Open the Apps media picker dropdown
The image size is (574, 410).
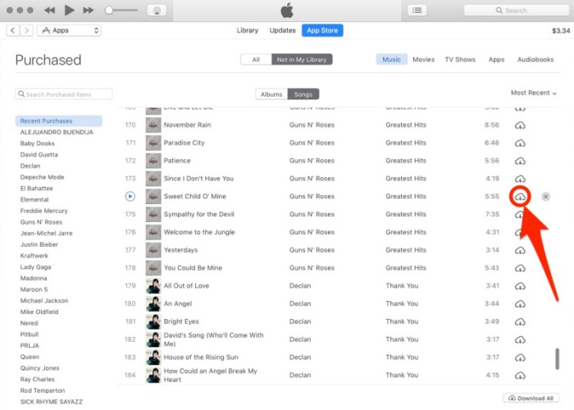click(69, 30)
